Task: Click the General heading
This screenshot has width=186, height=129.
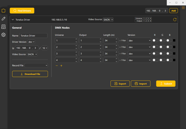Action: (x=17, y=28)
